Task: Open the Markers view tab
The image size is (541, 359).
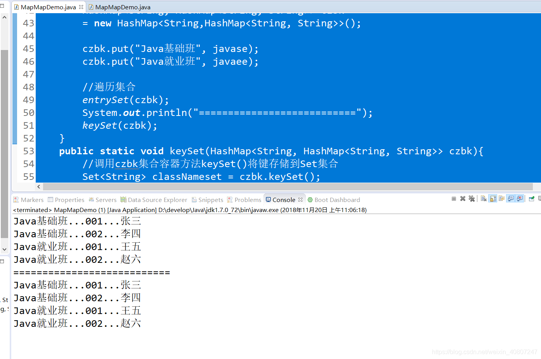Action: (28, 200)
